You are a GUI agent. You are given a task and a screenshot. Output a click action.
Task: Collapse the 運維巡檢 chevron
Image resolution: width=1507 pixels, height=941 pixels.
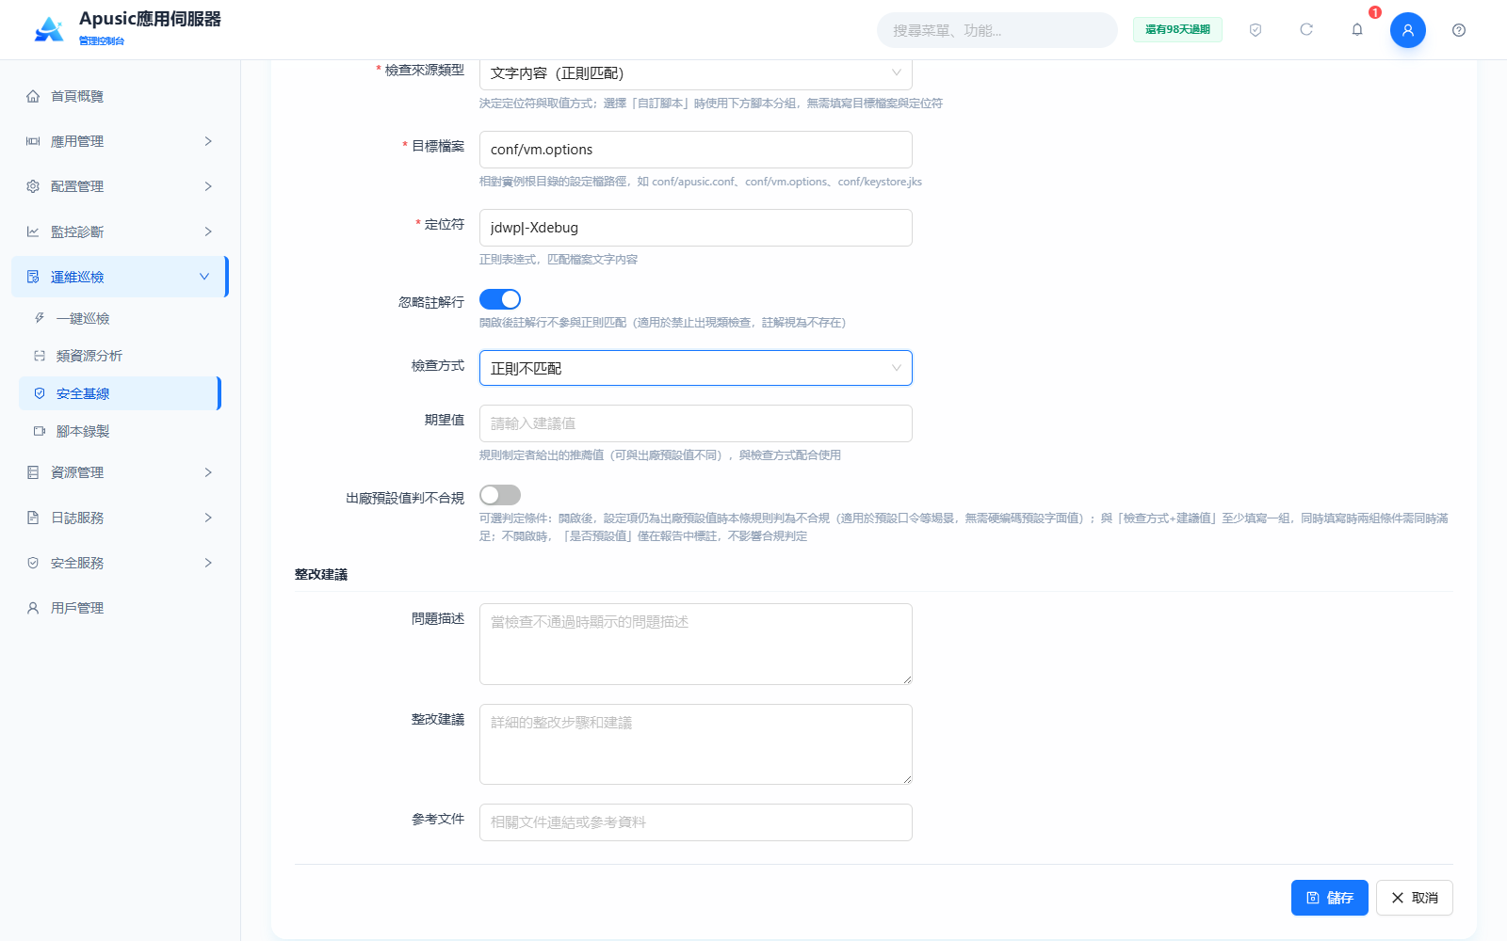(204, 277)
